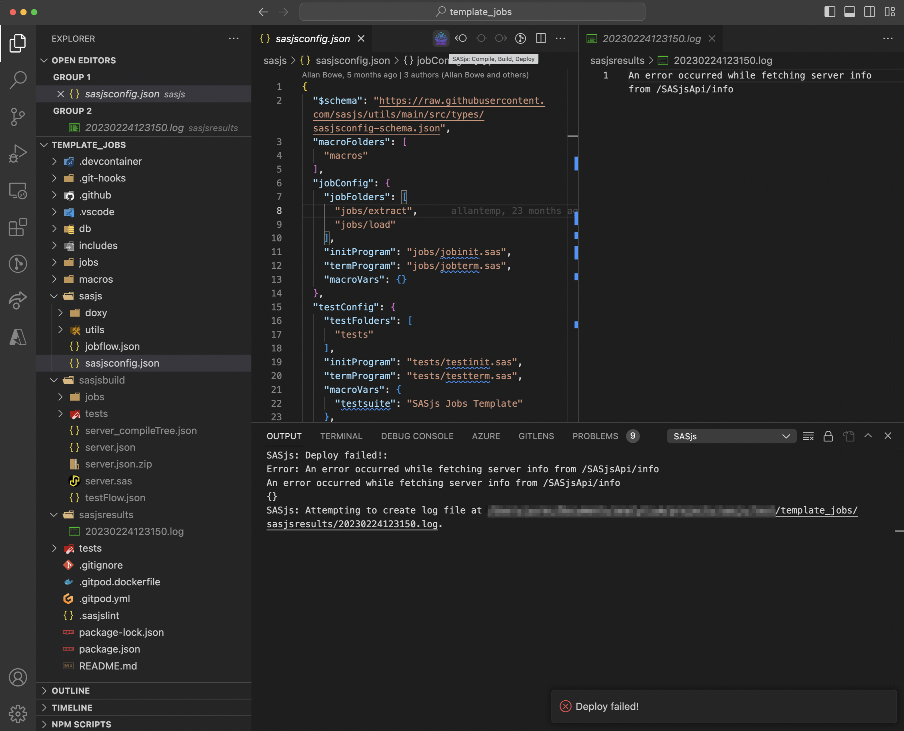Open Run and Debug view

click(x=18, y=153)
